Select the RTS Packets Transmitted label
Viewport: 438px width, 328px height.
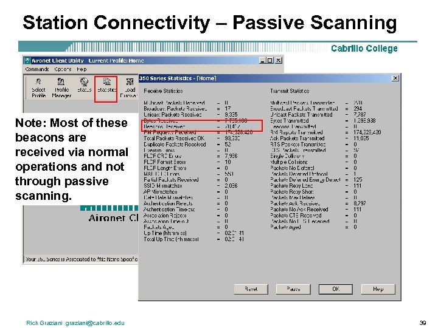pos(297,144)
